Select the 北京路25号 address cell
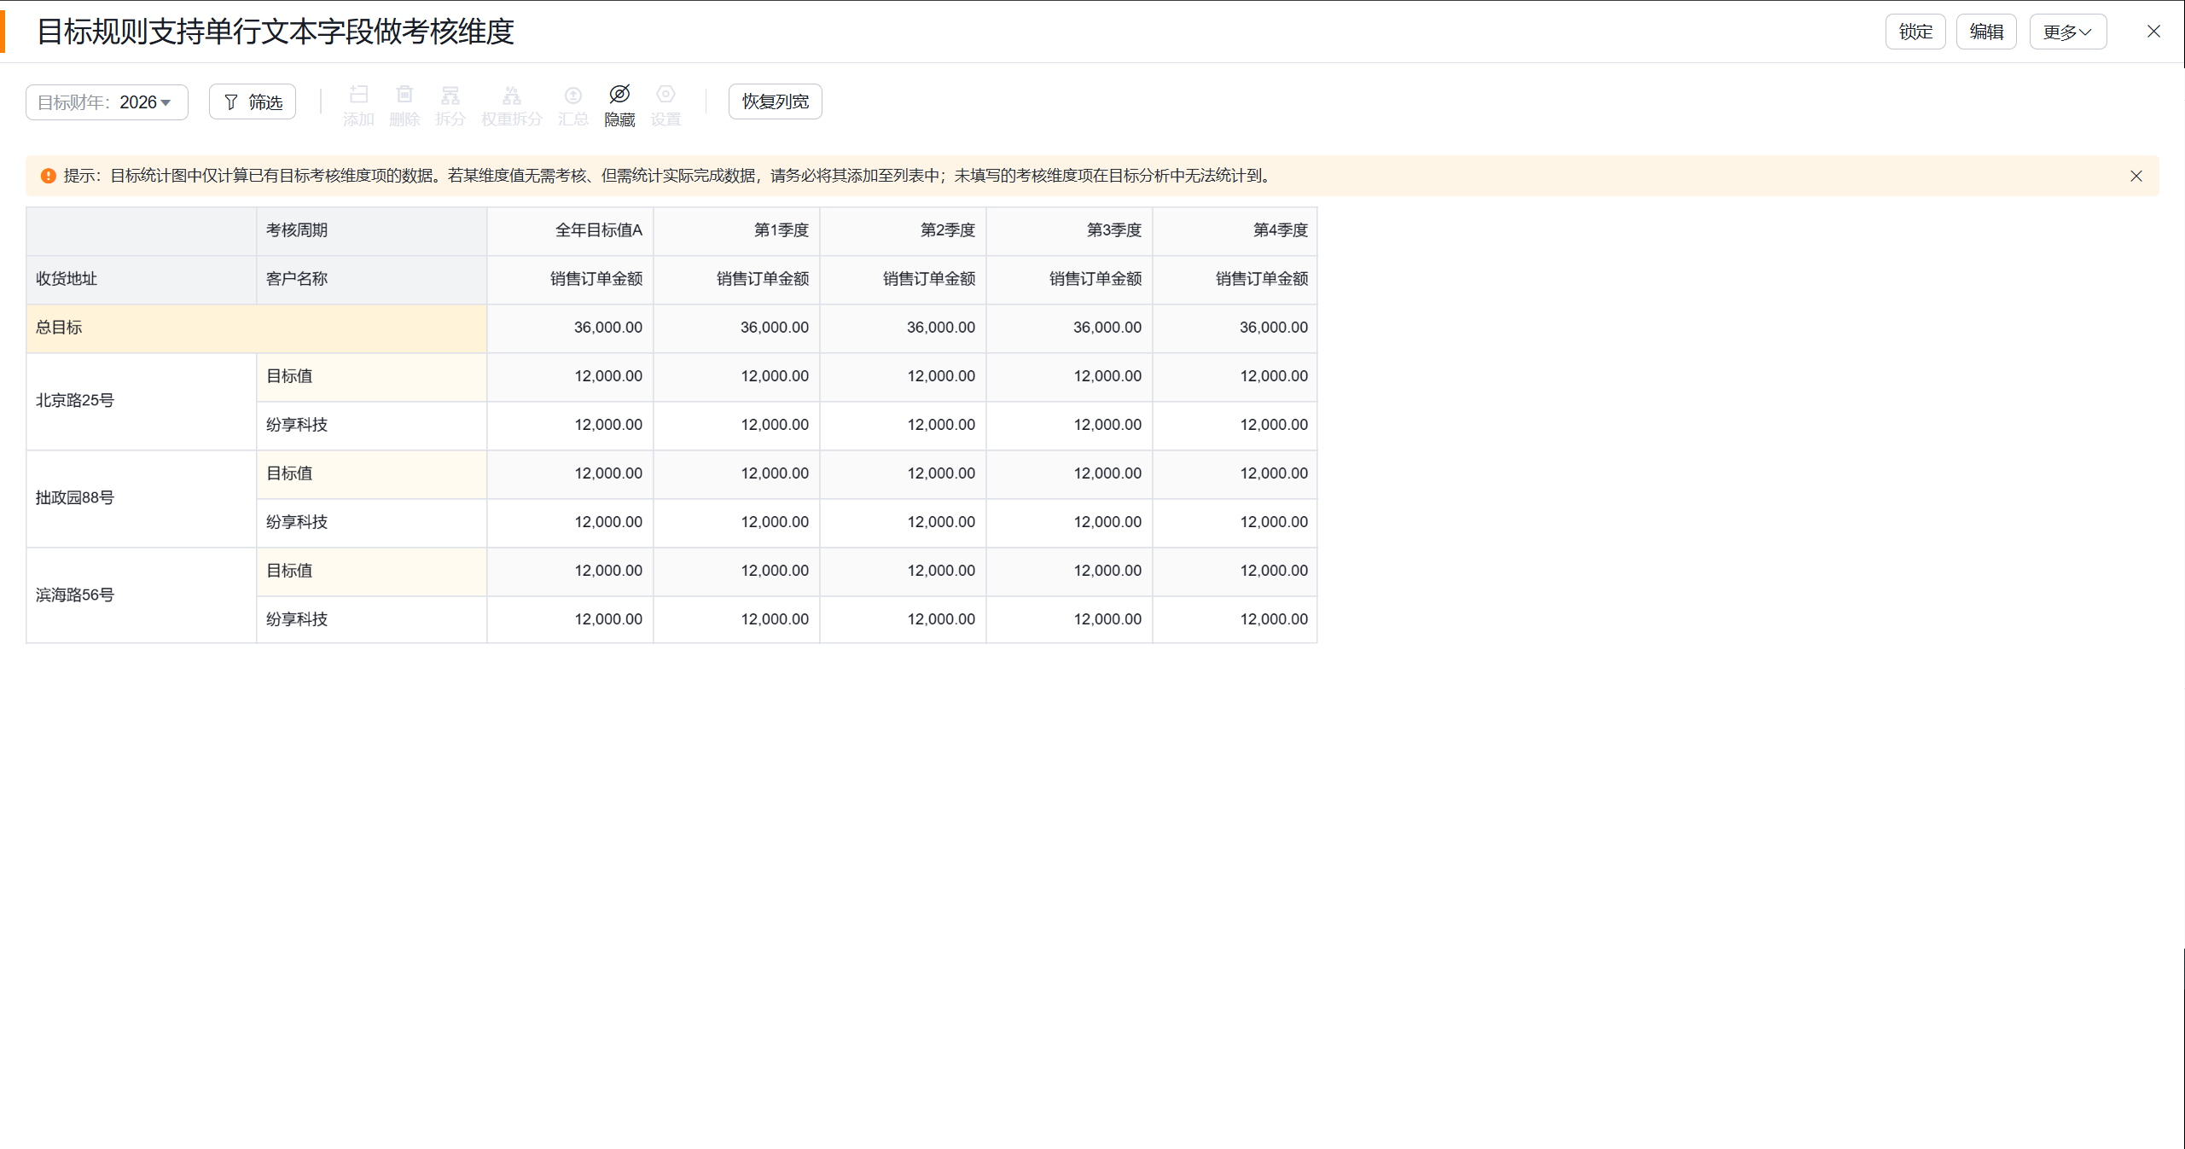 coord(141,401)
